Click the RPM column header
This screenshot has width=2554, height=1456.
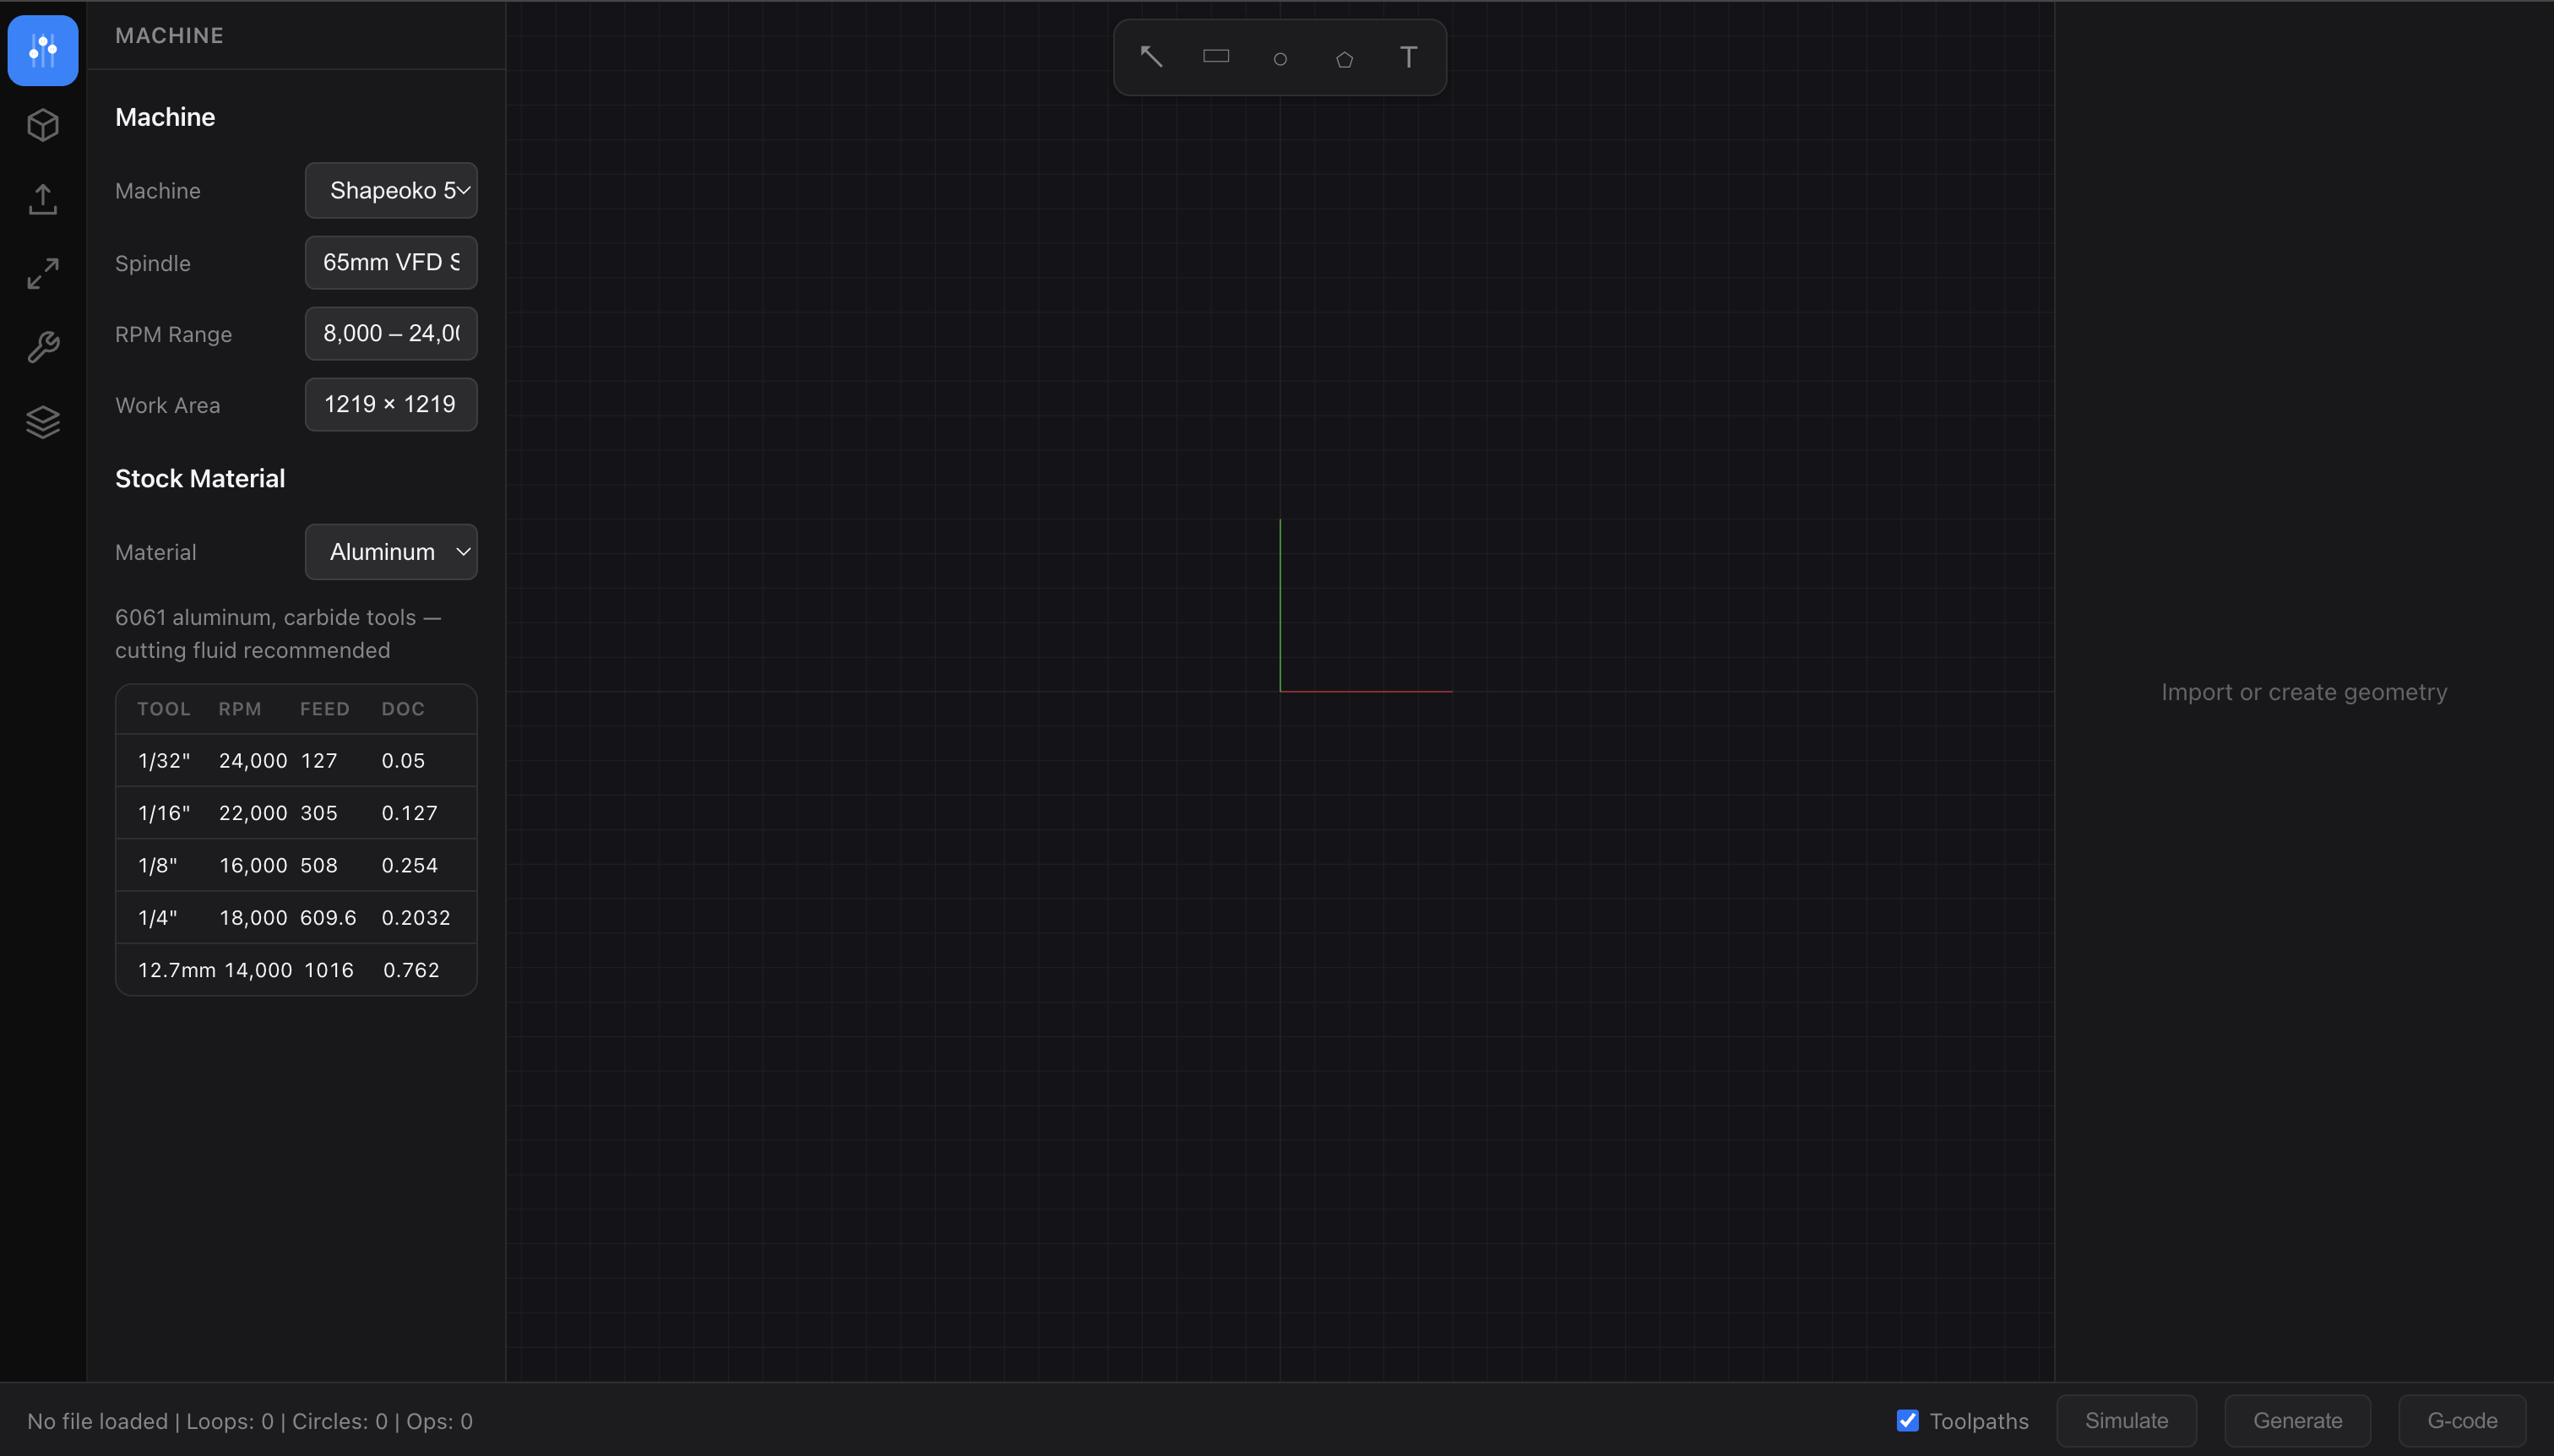(x=240, y=709)
